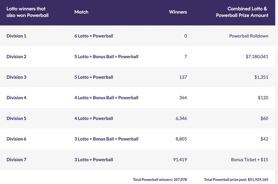This screenshot has width=278, height=184.
Task: Click the '$1,351' Division 3 prize
Action: (x=261, y=77)
